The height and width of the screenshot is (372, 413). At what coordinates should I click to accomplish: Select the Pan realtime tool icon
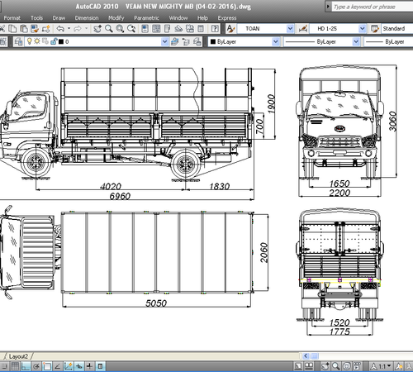click(x=97, y=29)
